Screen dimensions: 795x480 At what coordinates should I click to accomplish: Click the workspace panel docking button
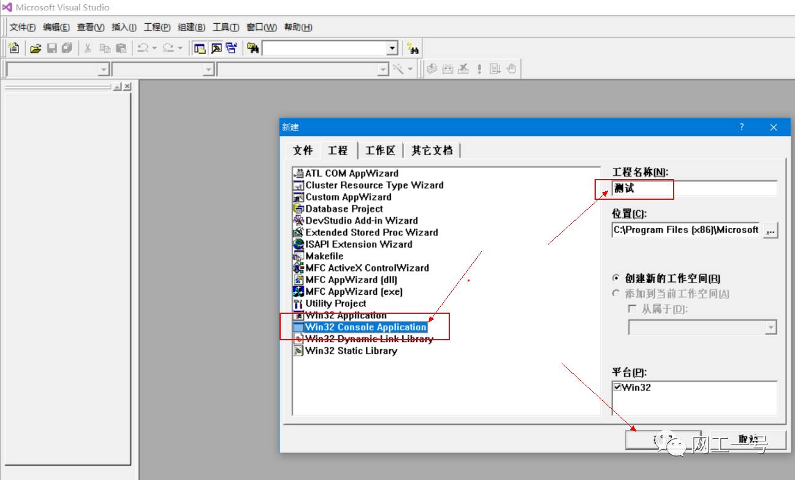click(118, 87)
